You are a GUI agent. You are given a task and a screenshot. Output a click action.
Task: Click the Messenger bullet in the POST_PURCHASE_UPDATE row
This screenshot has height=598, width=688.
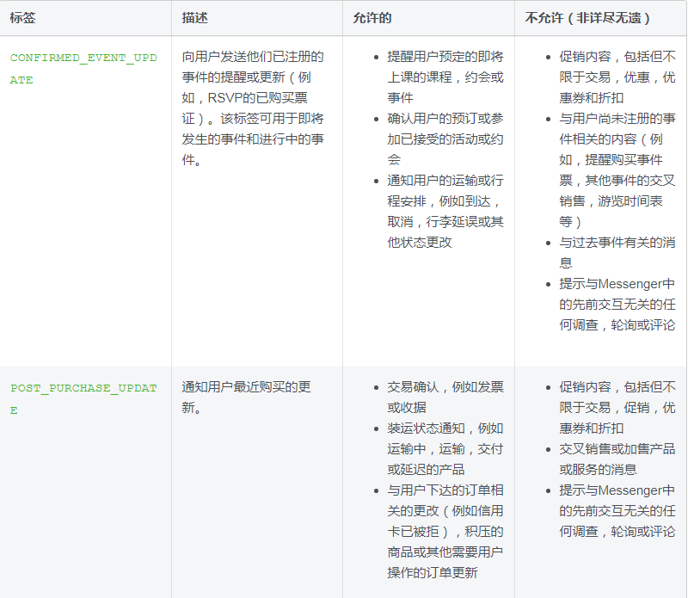click(x=617, y=510)
